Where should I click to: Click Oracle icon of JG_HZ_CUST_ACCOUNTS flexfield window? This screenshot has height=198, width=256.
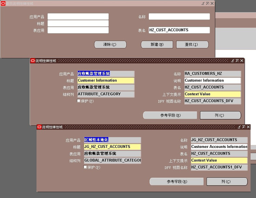(39, 127)
